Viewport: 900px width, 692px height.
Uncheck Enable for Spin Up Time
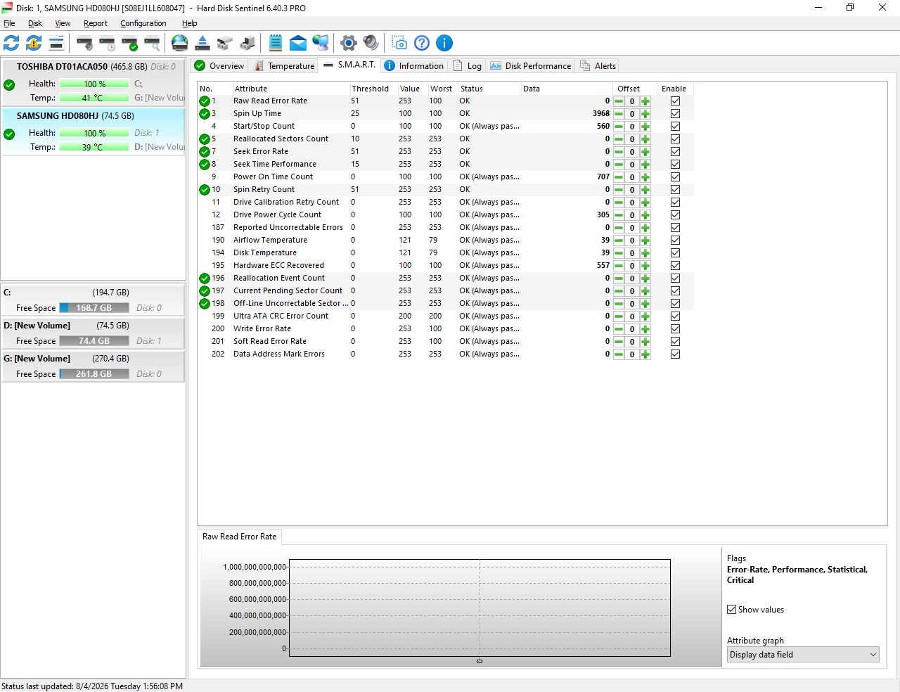click(x=675, y=114)
